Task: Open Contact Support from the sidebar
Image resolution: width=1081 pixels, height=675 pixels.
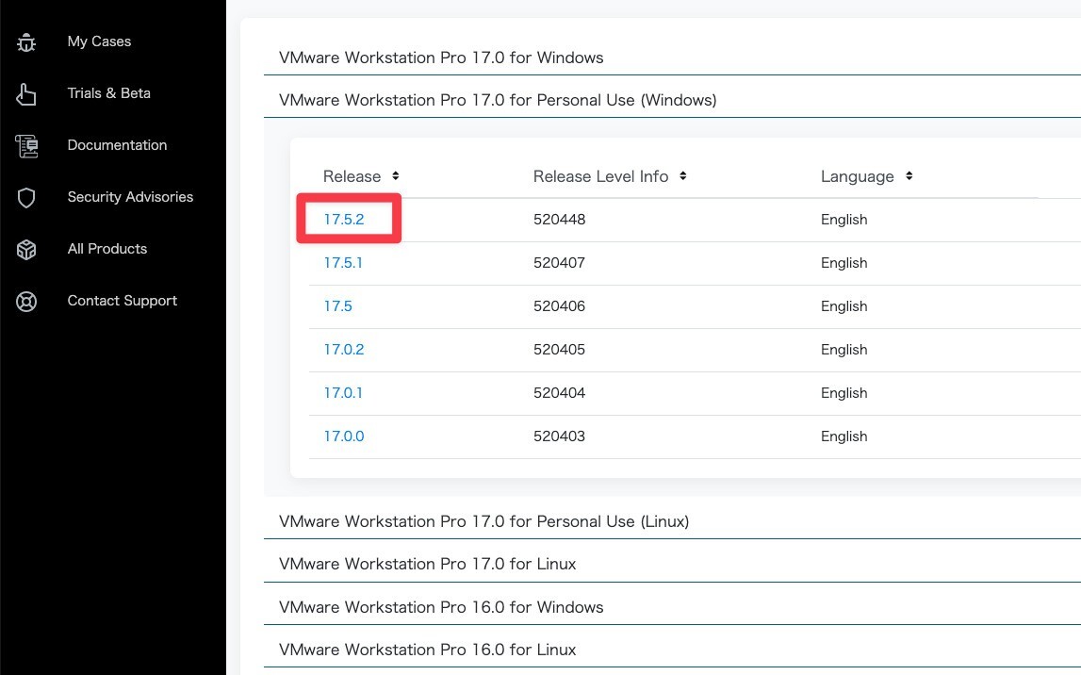Action: click(x=122, y=300)
